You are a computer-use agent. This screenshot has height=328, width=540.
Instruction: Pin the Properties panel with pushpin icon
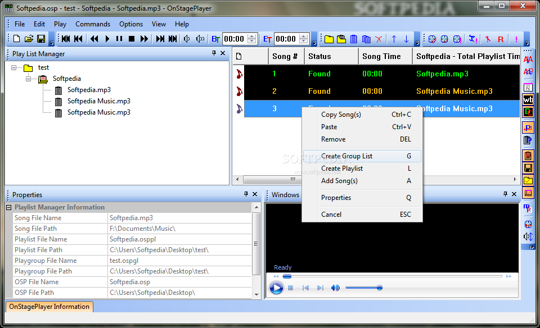pos(246,194)
